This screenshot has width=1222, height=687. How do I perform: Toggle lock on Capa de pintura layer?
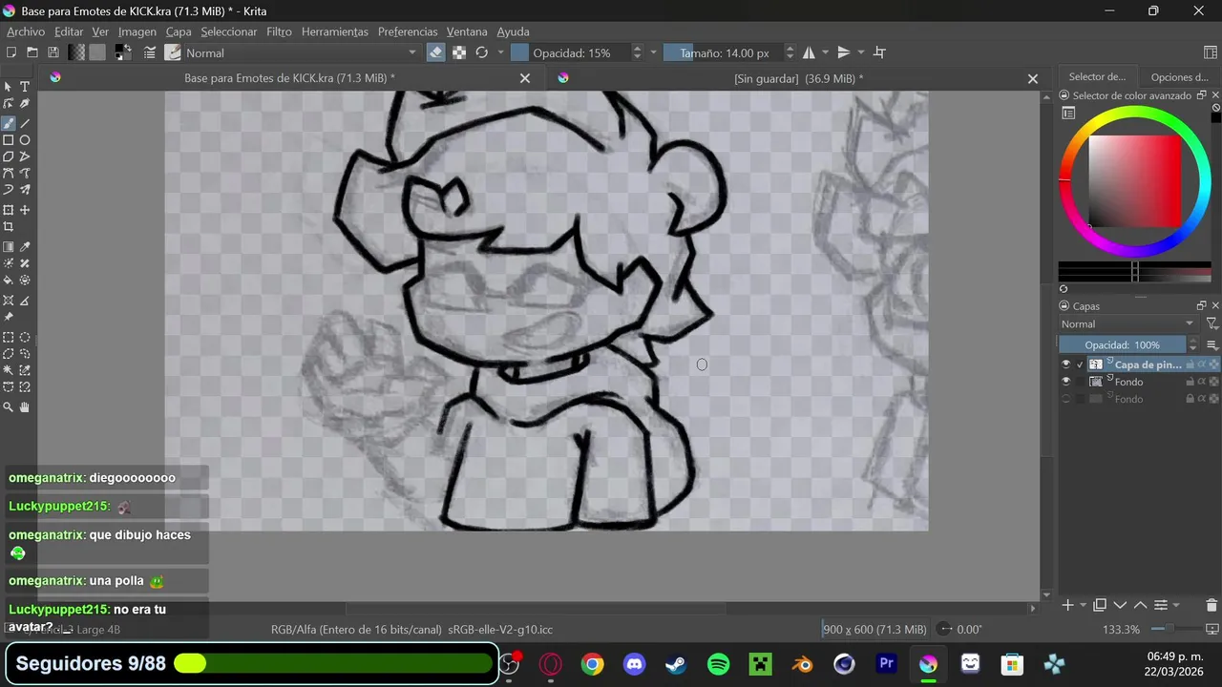1190,364
